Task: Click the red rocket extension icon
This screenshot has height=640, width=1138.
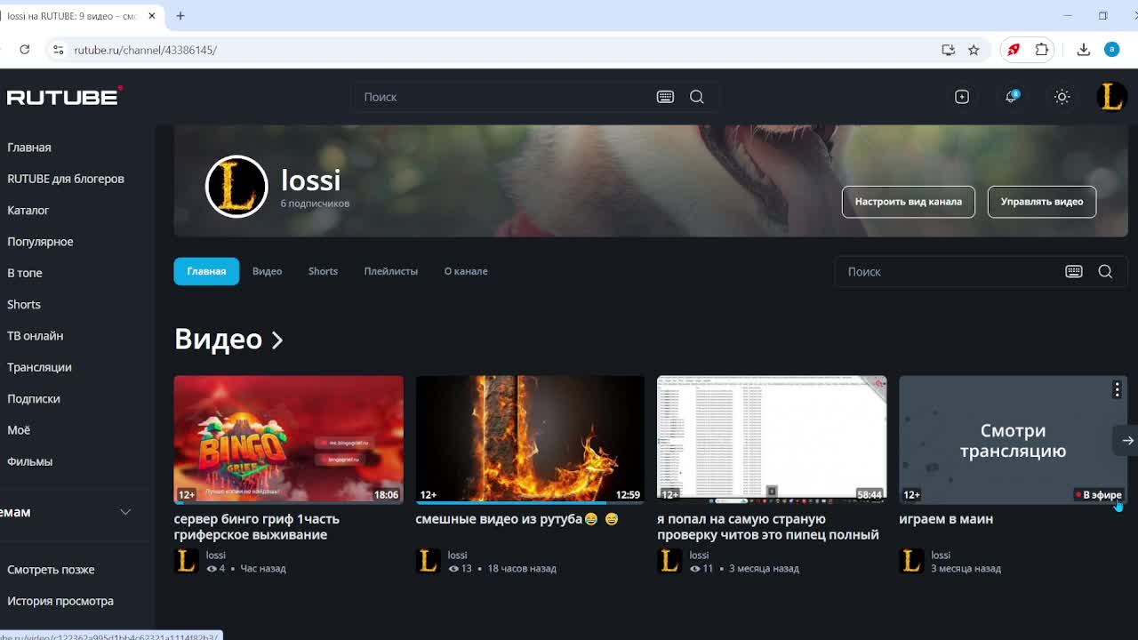Action: pos(1014,50)
